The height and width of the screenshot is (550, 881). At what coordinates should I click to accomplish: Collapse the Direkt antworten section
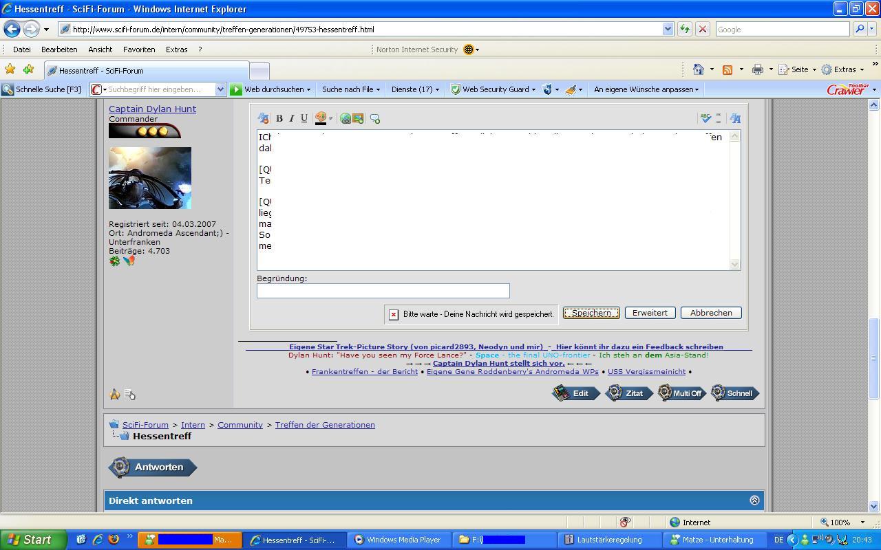click(754, 500)
